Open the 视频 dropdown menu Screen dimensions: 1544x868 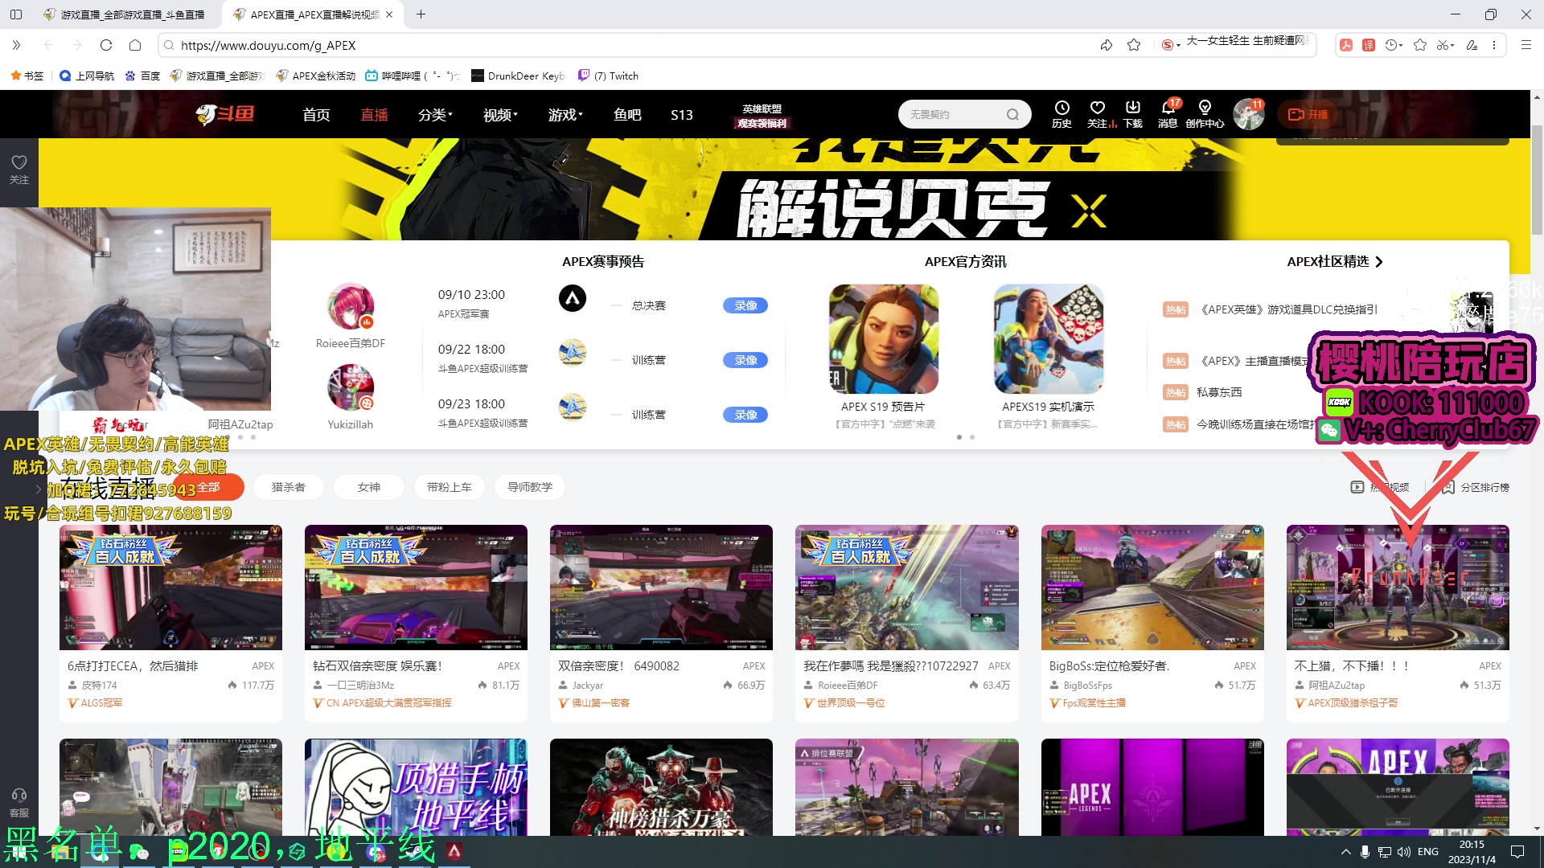click(498, 114)
